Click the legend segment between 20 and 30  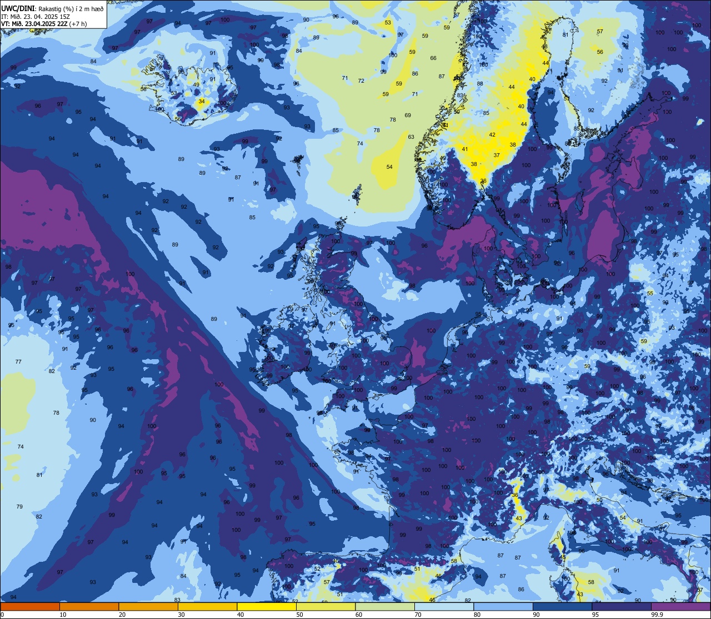(x=148, y=606)
